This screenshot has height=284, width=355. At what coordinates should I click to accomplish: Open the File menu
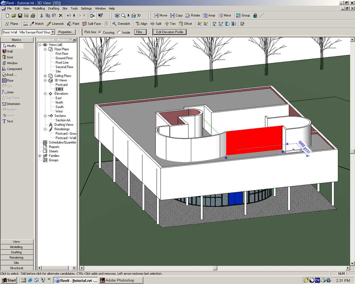[x=9, y=8]
